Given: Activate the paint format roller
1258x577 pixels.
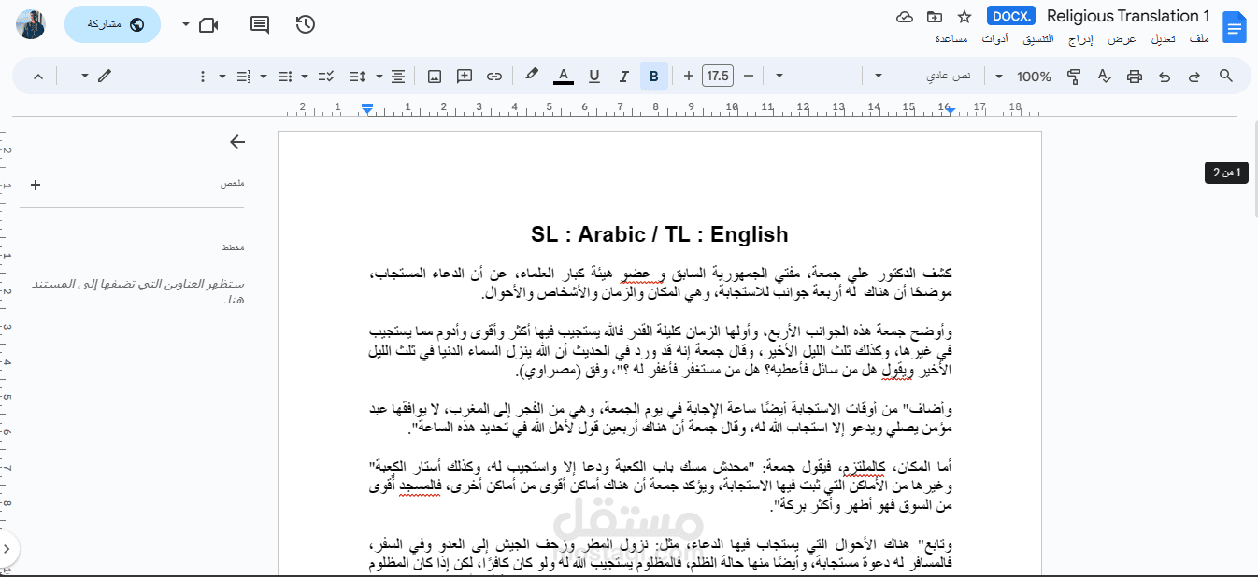Looking at the screenshot, I should tap(1074, 76).
